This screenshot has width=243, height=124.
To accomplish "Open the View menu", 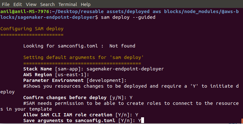I will 31,4.
